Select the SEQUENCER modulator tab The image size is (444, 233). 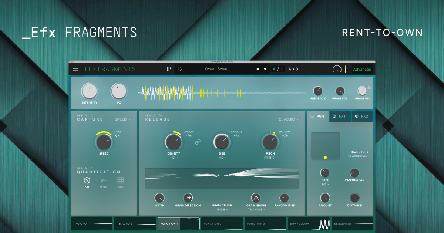(352, 224)
